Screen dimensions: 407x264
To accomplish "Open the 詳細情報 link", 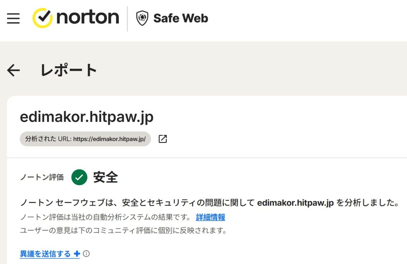I will [210, 217].
